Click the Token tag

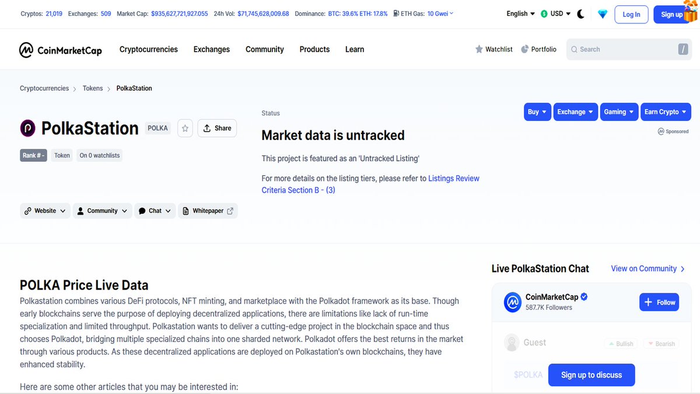62,155
